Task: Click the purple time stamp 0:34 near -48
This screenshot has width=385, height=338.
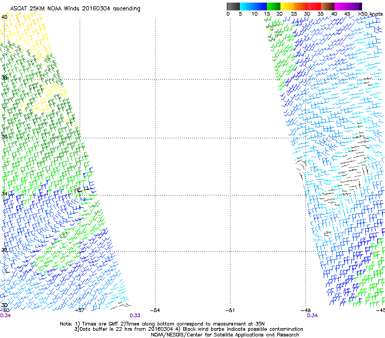Action: pyautogui.click(x=312, y=316)
